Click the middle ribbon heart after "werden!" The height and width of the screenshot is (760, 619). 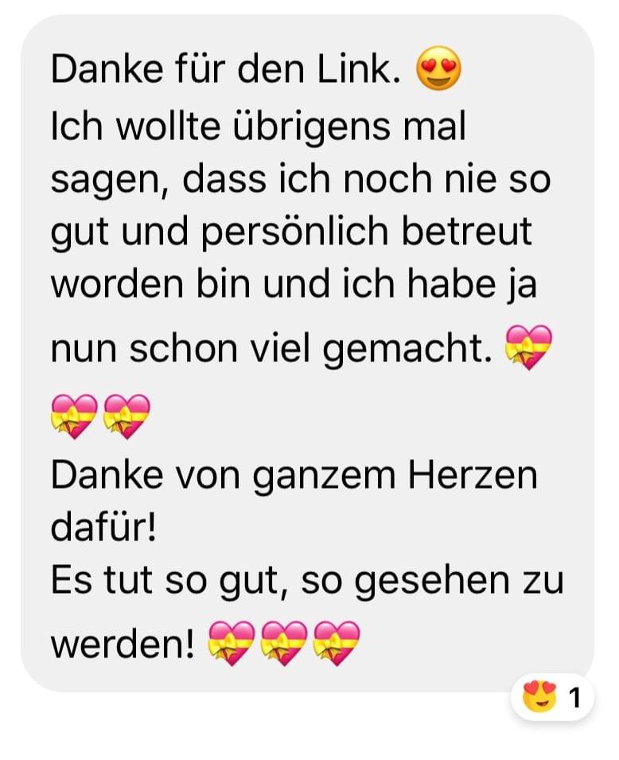click(x=284, y=644)
